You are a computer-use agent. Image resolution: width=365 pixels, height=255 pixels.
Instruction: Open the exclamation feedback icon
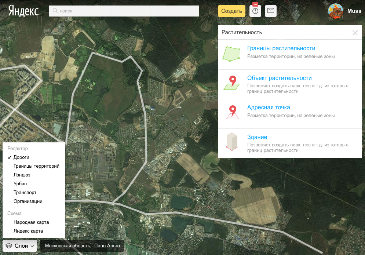coord(255,11)
